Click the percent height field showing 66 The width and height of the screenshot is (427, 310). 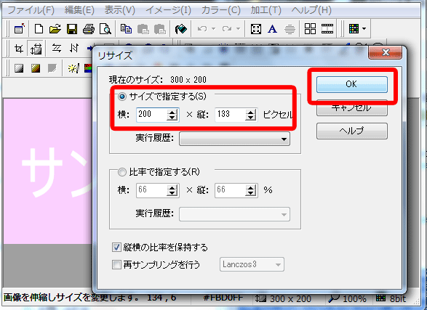pyautogui.click(x=231, y=190)
